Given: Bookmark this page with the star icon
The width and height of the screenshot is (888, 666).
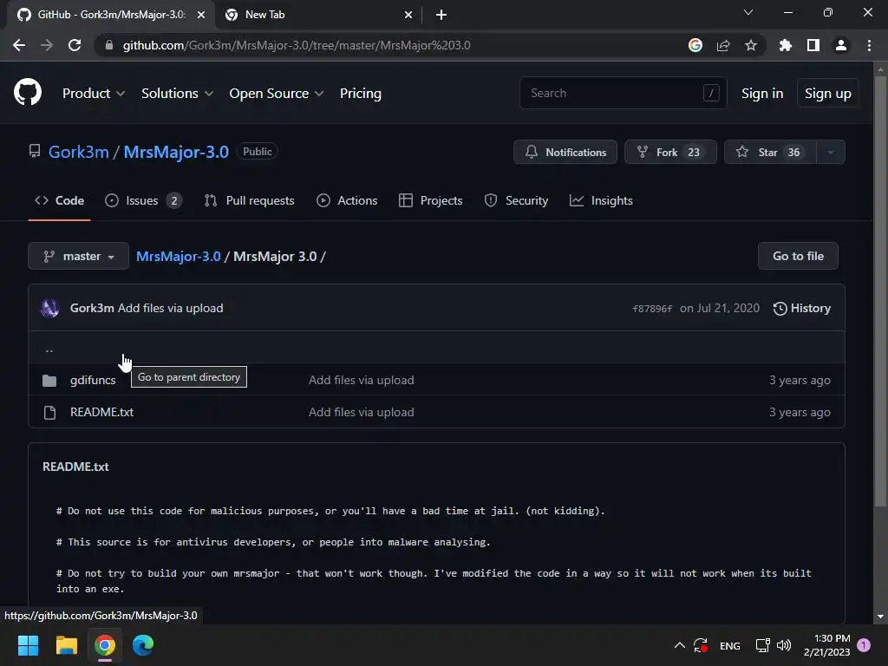Looking at the screenshot, I should pos(750,45).
